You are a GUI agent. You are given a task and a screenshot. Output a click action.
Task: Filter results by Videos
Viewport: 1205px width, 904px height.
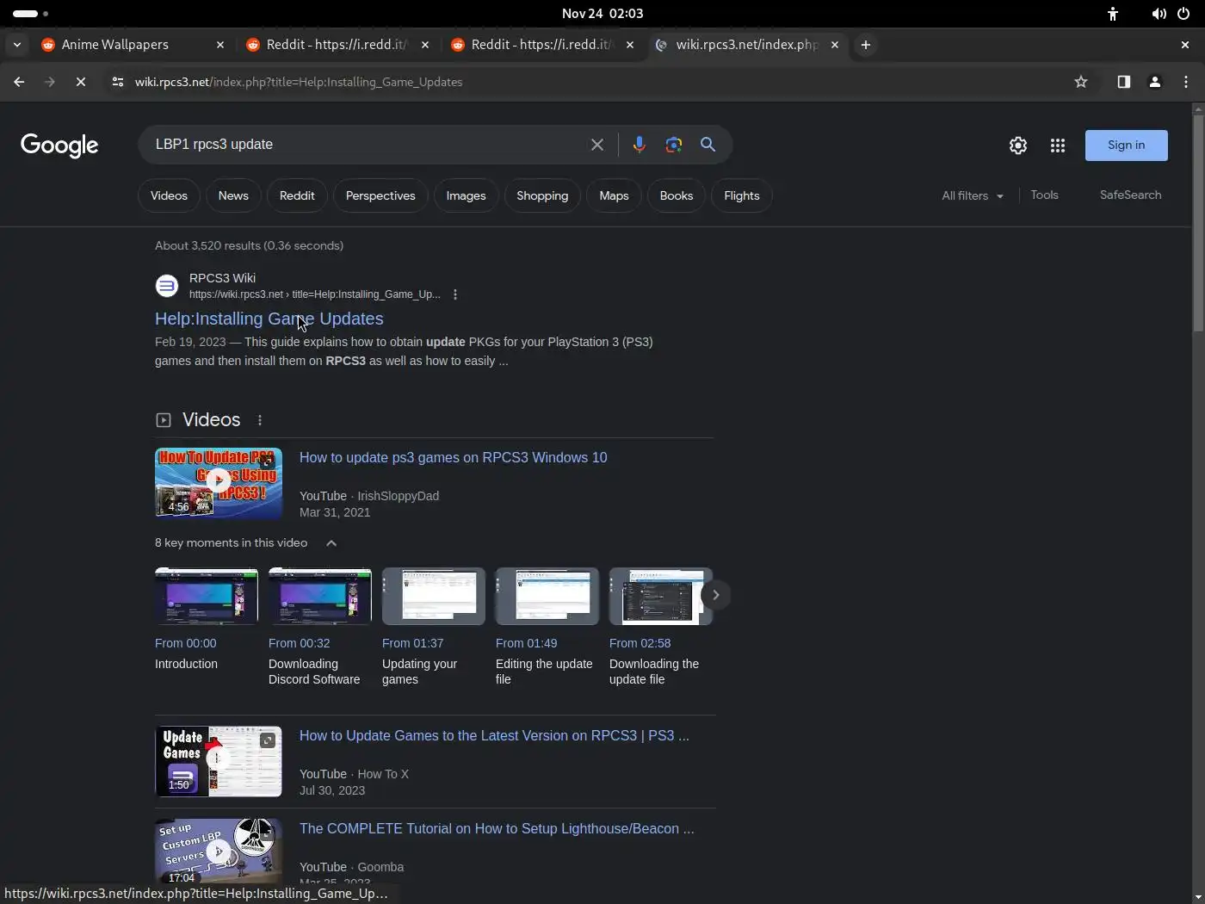point(169,195)
